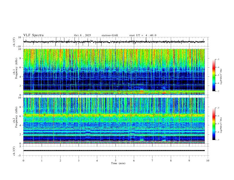Click the "-5" tick on the lower color bar
This screenshot has width=234, height=180.
218,124
